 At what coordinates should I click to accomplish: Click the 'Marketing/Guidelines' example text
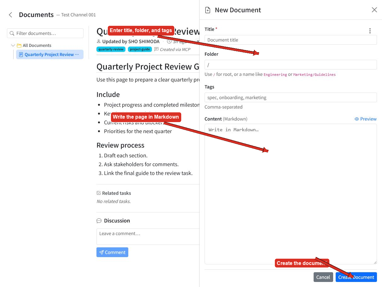click(314, 75)
